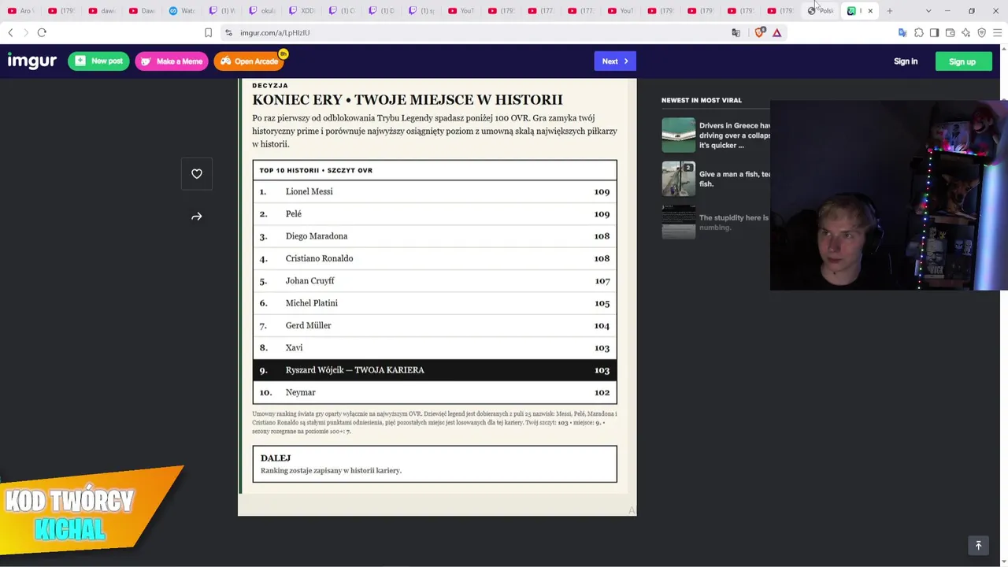Like the post with heart icon
The image size is (1008, 567).
(x=197, y=174)
